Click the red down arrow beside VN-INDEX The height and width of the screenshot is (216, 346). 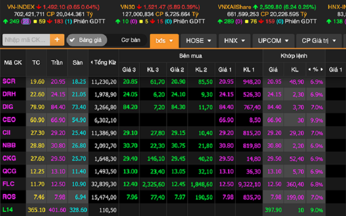[x=39, y=7]
